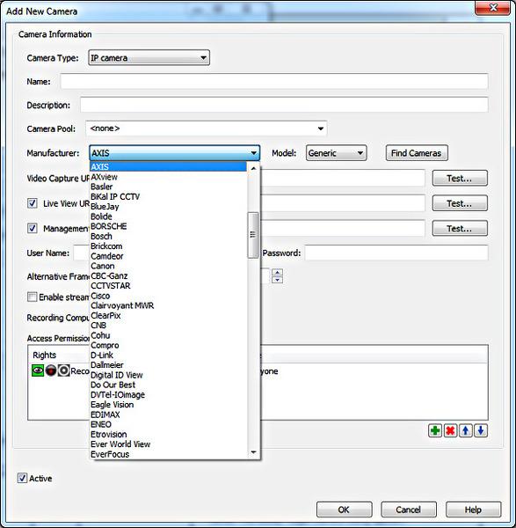Pick DVTel-IOimage entry
This screenshot has width=516, height=528.
[x=168, y=394]
